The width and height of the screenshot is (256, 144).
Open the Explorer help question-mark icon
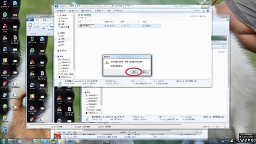coord(208,11)
